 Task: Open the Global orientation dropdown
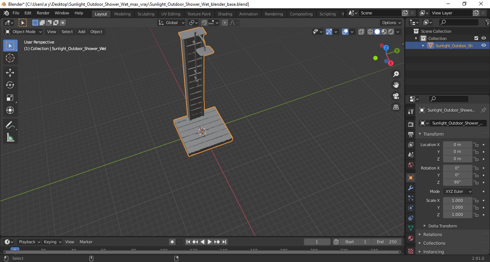171,23
